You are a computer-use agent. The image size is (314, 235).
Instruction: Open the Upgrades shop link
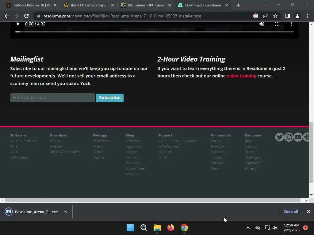click(x=133, y=146)
